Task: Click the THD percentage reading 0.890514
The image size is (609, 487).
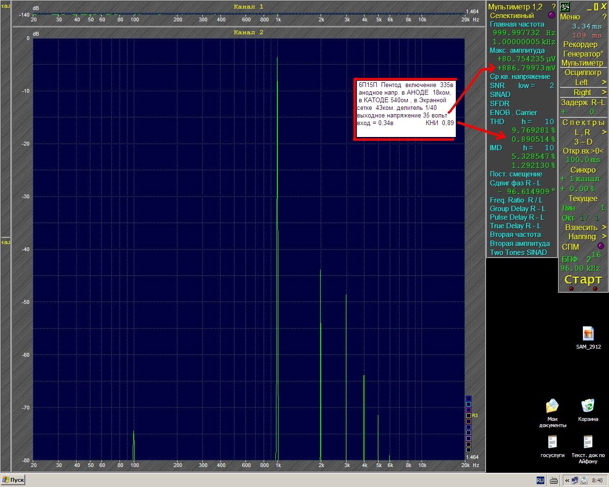Action: coord(533,139)
